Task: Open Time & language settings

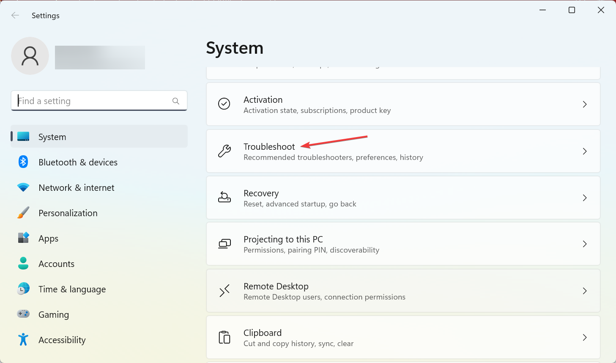Action: (99, 289)
